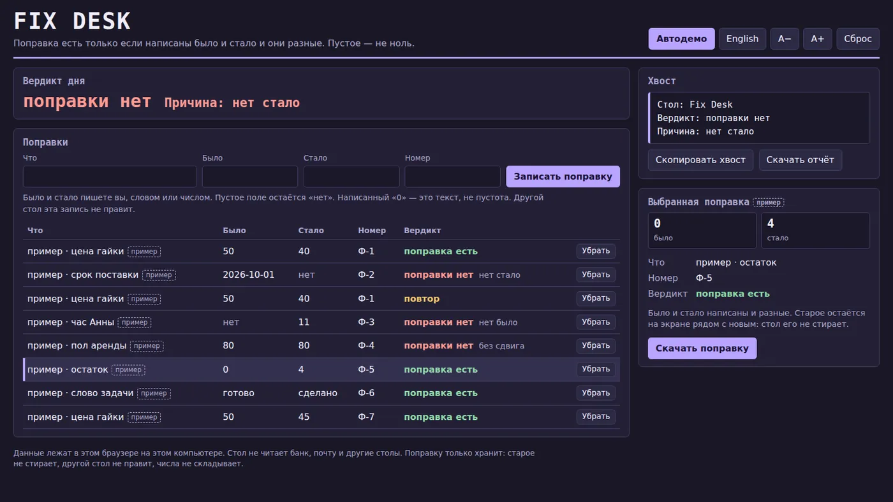Click the FIX DESK title

pos(72,22)
